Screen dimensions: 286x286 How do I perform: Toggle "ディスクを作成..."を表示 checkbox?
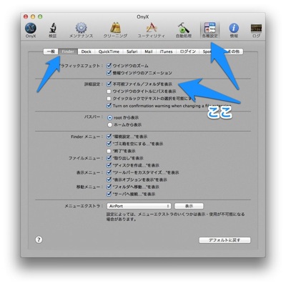tap(109, 165)
